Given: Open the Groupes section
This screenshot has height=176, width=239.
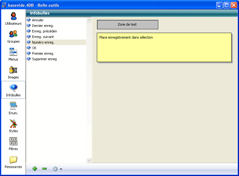Looking at the screenshot, I should (x=13, y=37).
